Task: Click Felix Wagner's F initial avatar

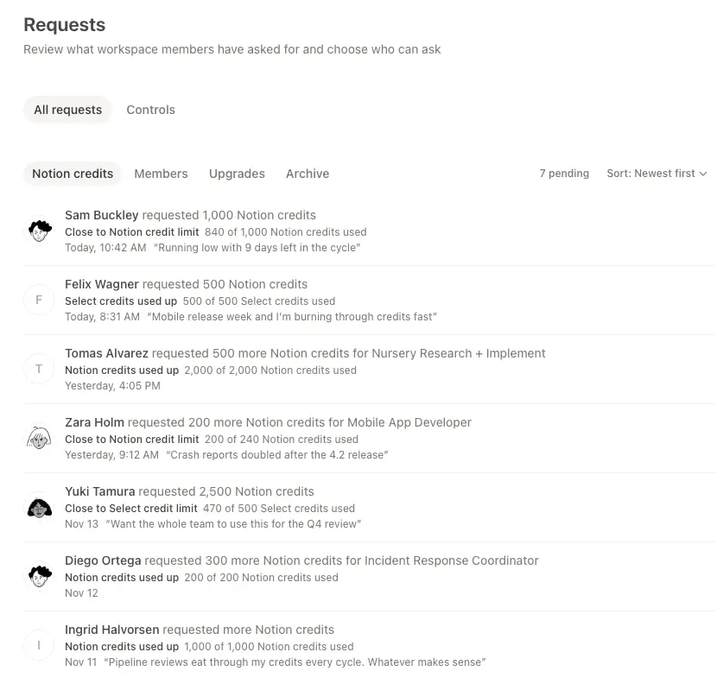Action: click(39, 300)
